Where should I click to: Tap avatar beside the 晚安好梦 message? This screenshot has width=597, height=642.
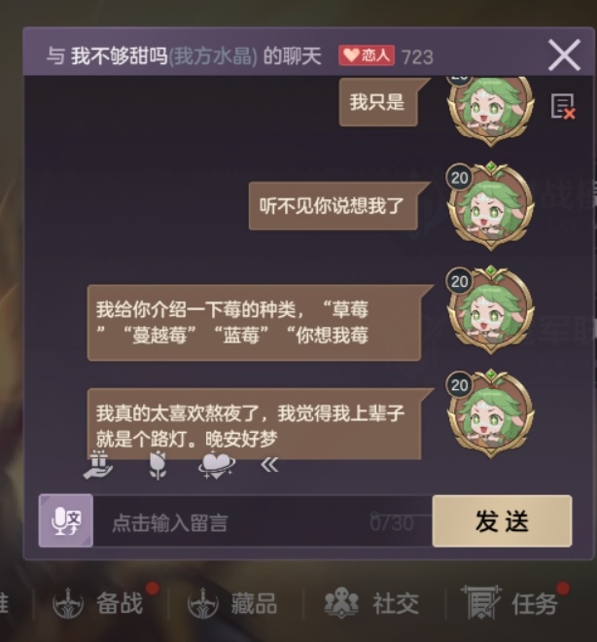pos(490,413)
